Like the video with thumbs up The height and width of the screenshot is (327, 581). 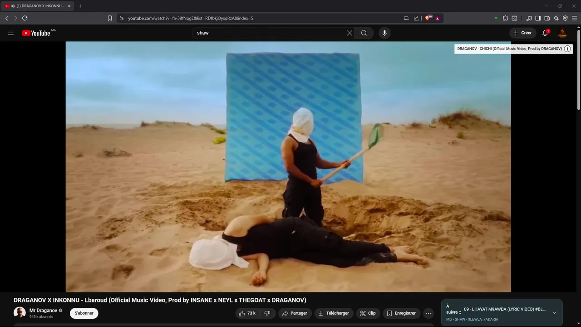point(248,313)
